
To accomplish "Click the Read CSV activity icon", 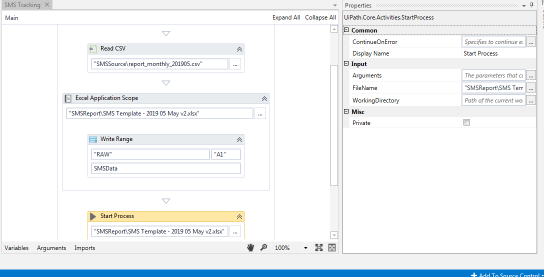I will click(93, 49).
